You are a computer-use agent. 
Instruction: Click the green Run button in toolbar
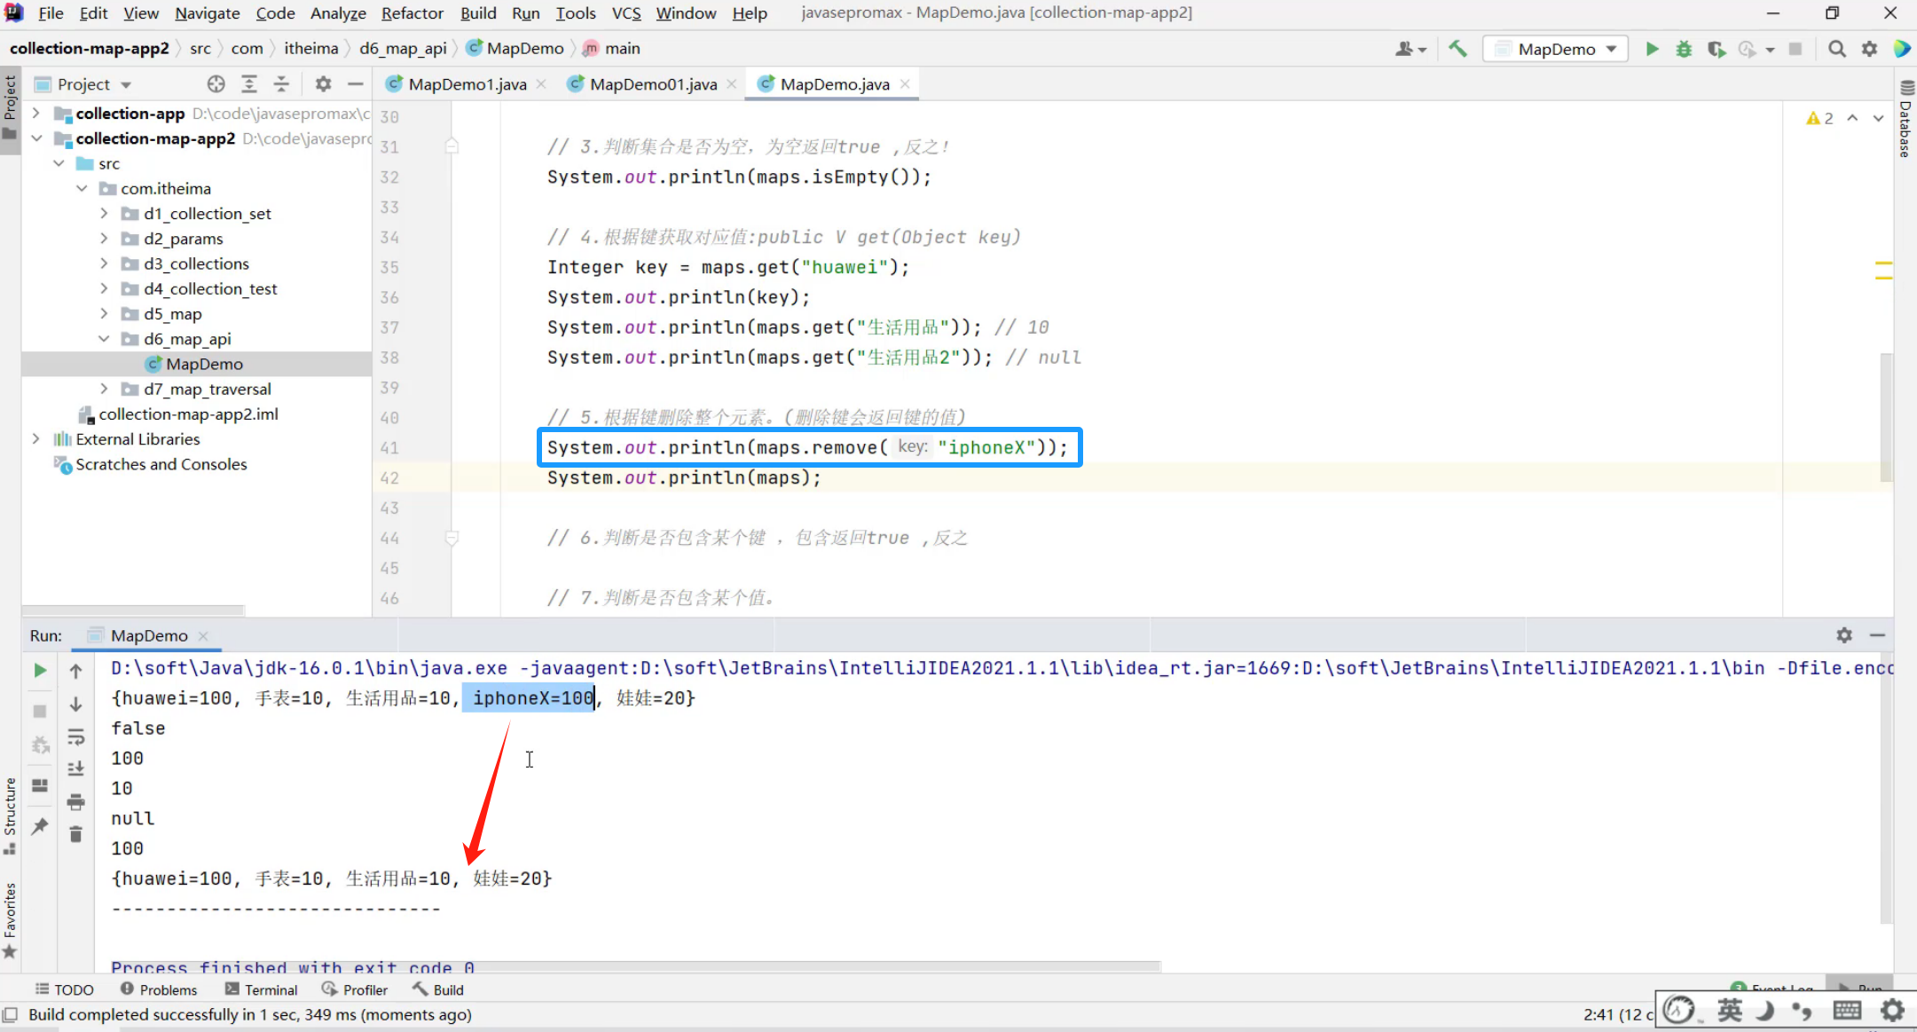1652,49
